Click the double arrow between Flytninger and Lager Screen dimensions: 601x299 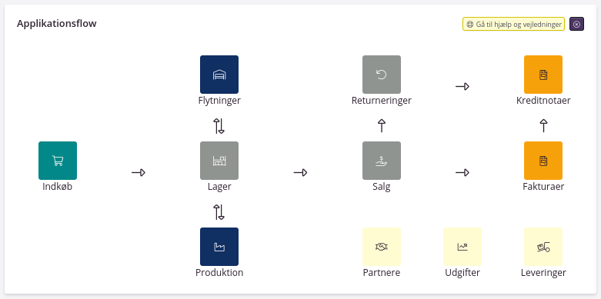(219, 126)
